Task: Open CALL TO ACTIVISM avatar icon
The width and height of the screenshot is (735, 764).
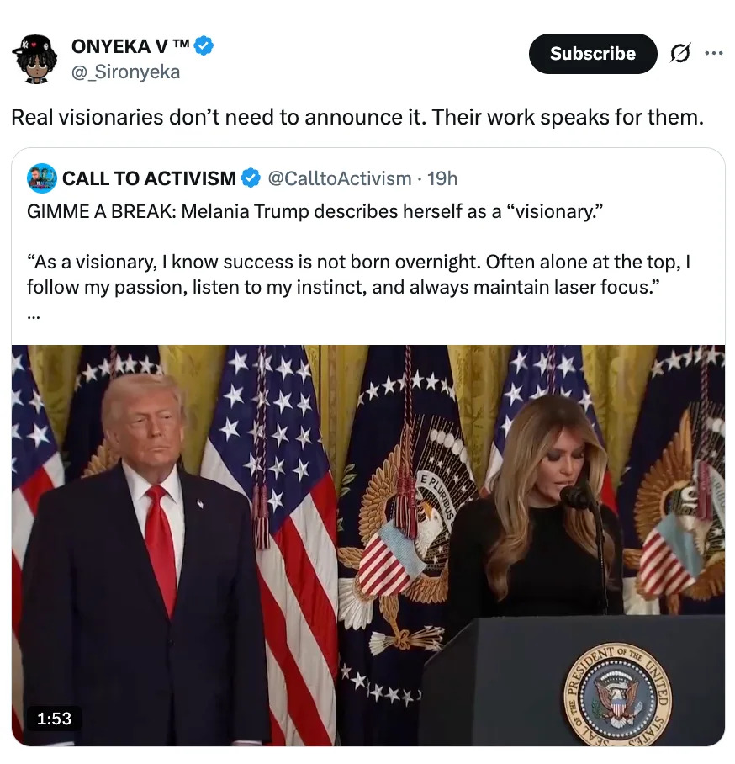Action: (42, 178)
